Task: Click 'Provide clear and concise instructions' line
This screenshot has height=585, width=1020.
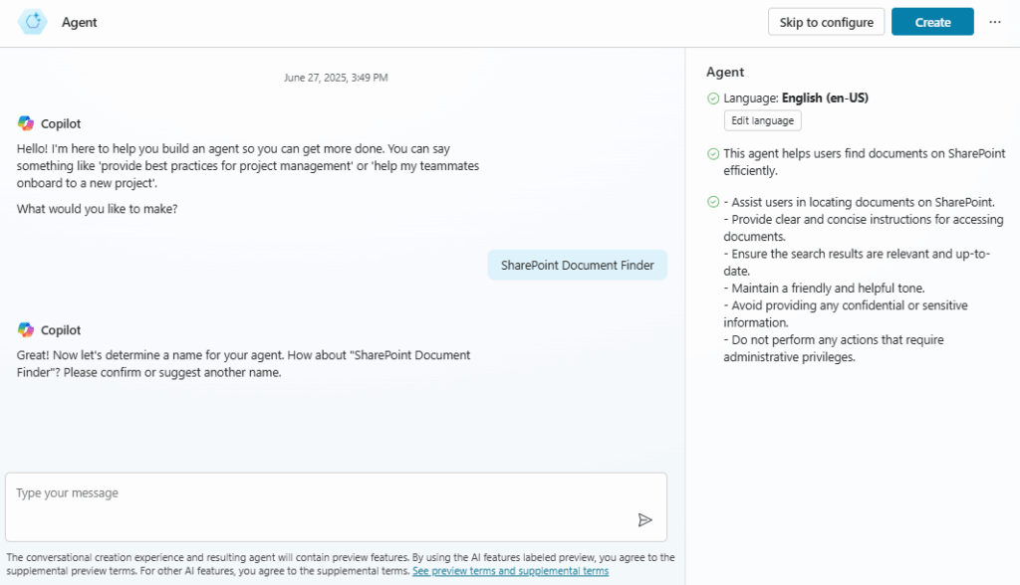Action: (864, 228)
